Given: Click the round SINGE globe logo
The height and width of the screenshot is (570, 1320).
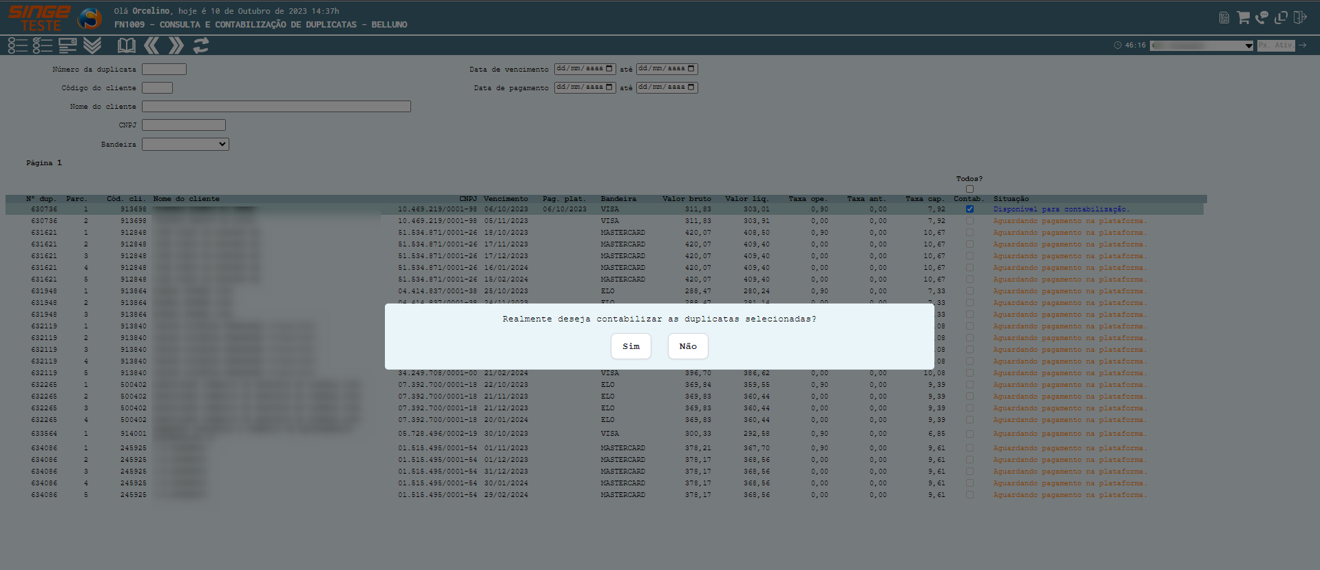Looking at the screenshot, I should (90, 19).
